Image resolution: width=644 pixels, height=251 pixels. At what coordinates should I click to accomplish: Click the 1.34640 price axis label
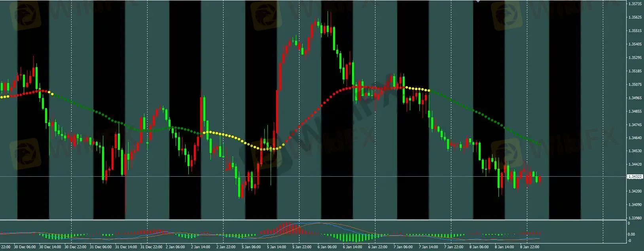pos(635,138)
